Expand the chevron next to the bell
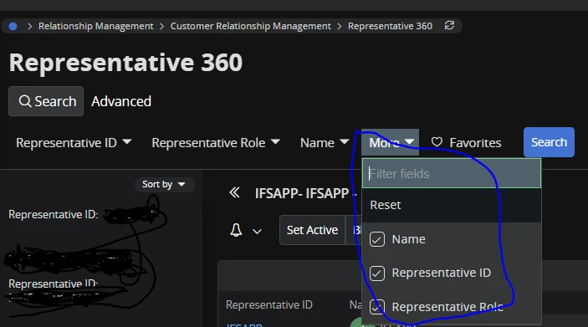Image resolution: width=588 pixels, height=327 pixels. click(257, 232)
